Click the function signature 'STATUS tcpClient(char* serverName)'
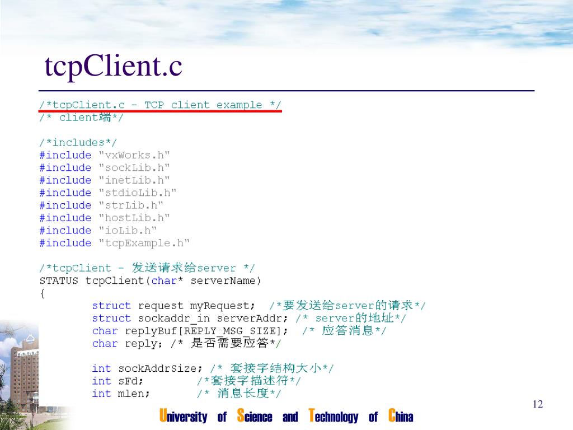The width and height of the screenshot is (573, 430). tap(150, 281)
